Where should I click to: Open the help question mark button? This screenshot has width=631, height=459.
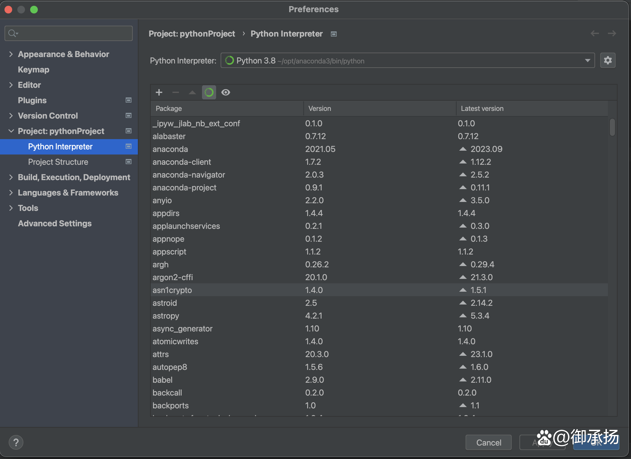click(16, 442)
